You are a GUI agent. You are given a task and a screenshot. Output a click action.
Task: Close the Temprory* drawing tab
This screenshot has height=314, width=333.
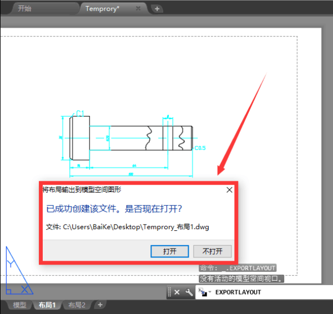point(138,8)
